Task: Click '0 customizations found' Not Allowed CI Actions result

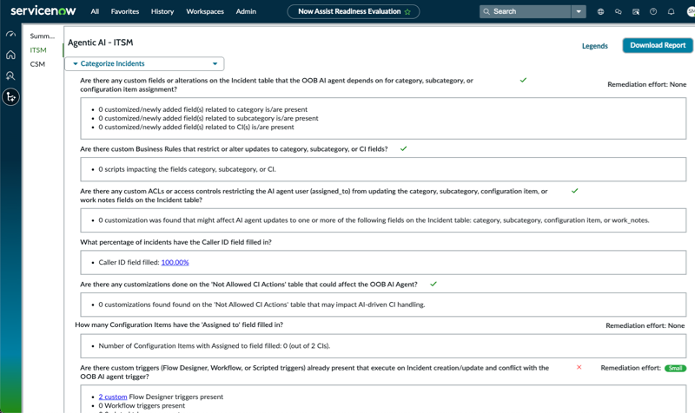Action: coord(261,305)
